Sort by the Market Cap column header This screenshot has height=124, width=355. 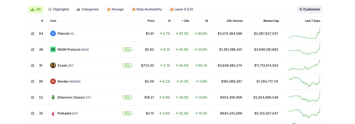pyautogui.click(x=271, y=21)
